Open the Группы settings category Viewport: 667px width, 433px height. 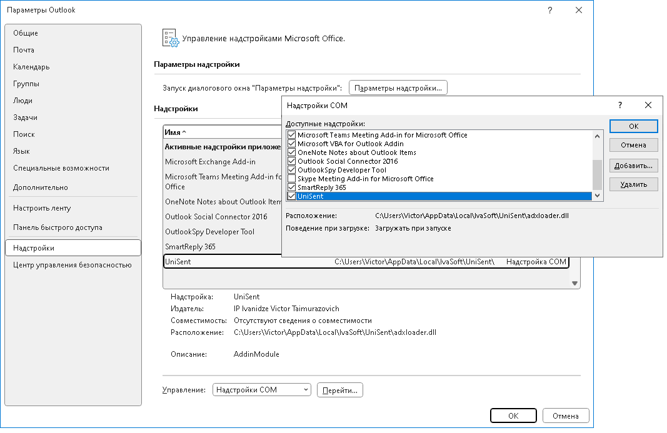[x=73, y=83]
